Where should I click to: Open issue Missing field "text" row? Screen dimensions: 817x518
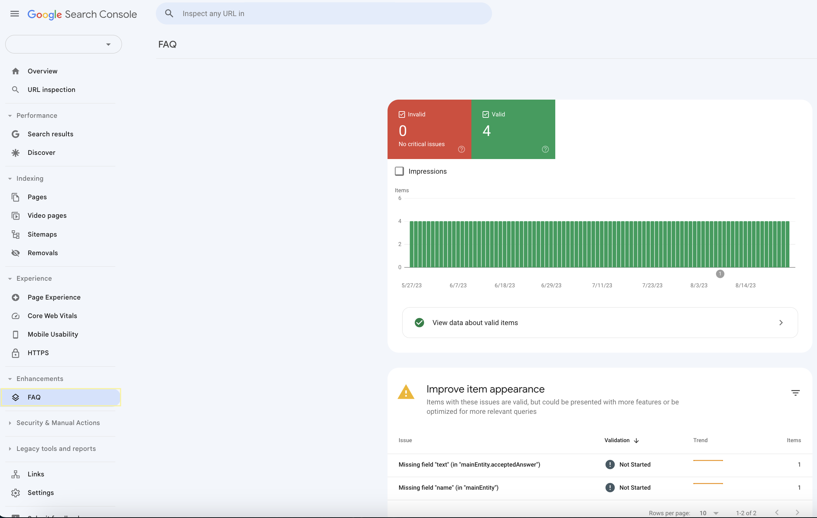(x=600, y=465)
